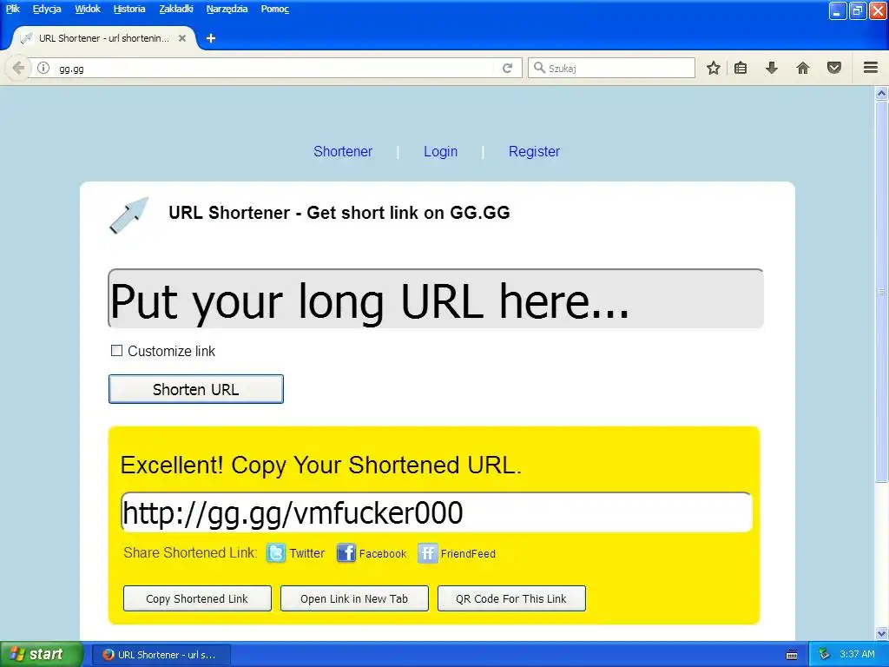Enable the Customize link checkbox
This screenshot has height=667, width=889.
[x=117, y=351]
